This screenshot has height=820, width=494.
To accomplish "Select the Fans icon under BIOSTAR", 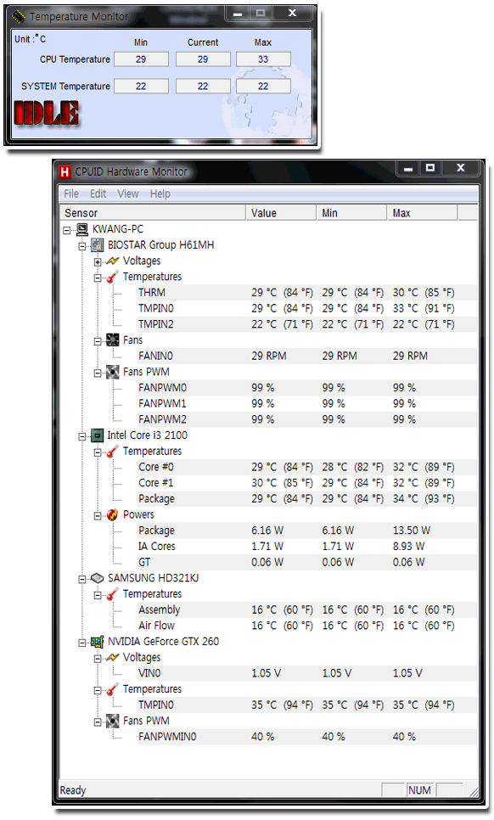I will 112,340.
